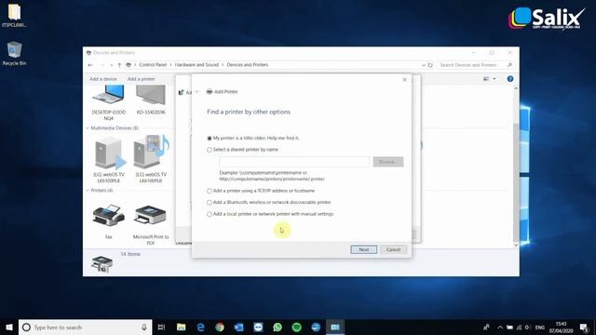Viewport: 596px width, 335px height.
Task: Select the KD-55XE8596 display device
Action: 151,100
